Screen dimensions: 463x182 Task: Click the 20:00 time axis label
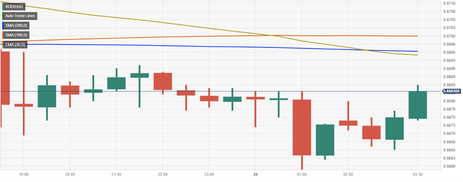click(x=70, y=174)
